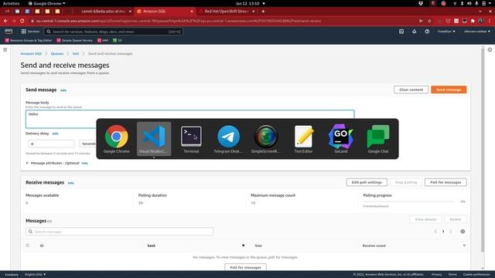This screenshot has height=278, width=495.
Task: Click top Poll for messages button
Action: [445, 182]
